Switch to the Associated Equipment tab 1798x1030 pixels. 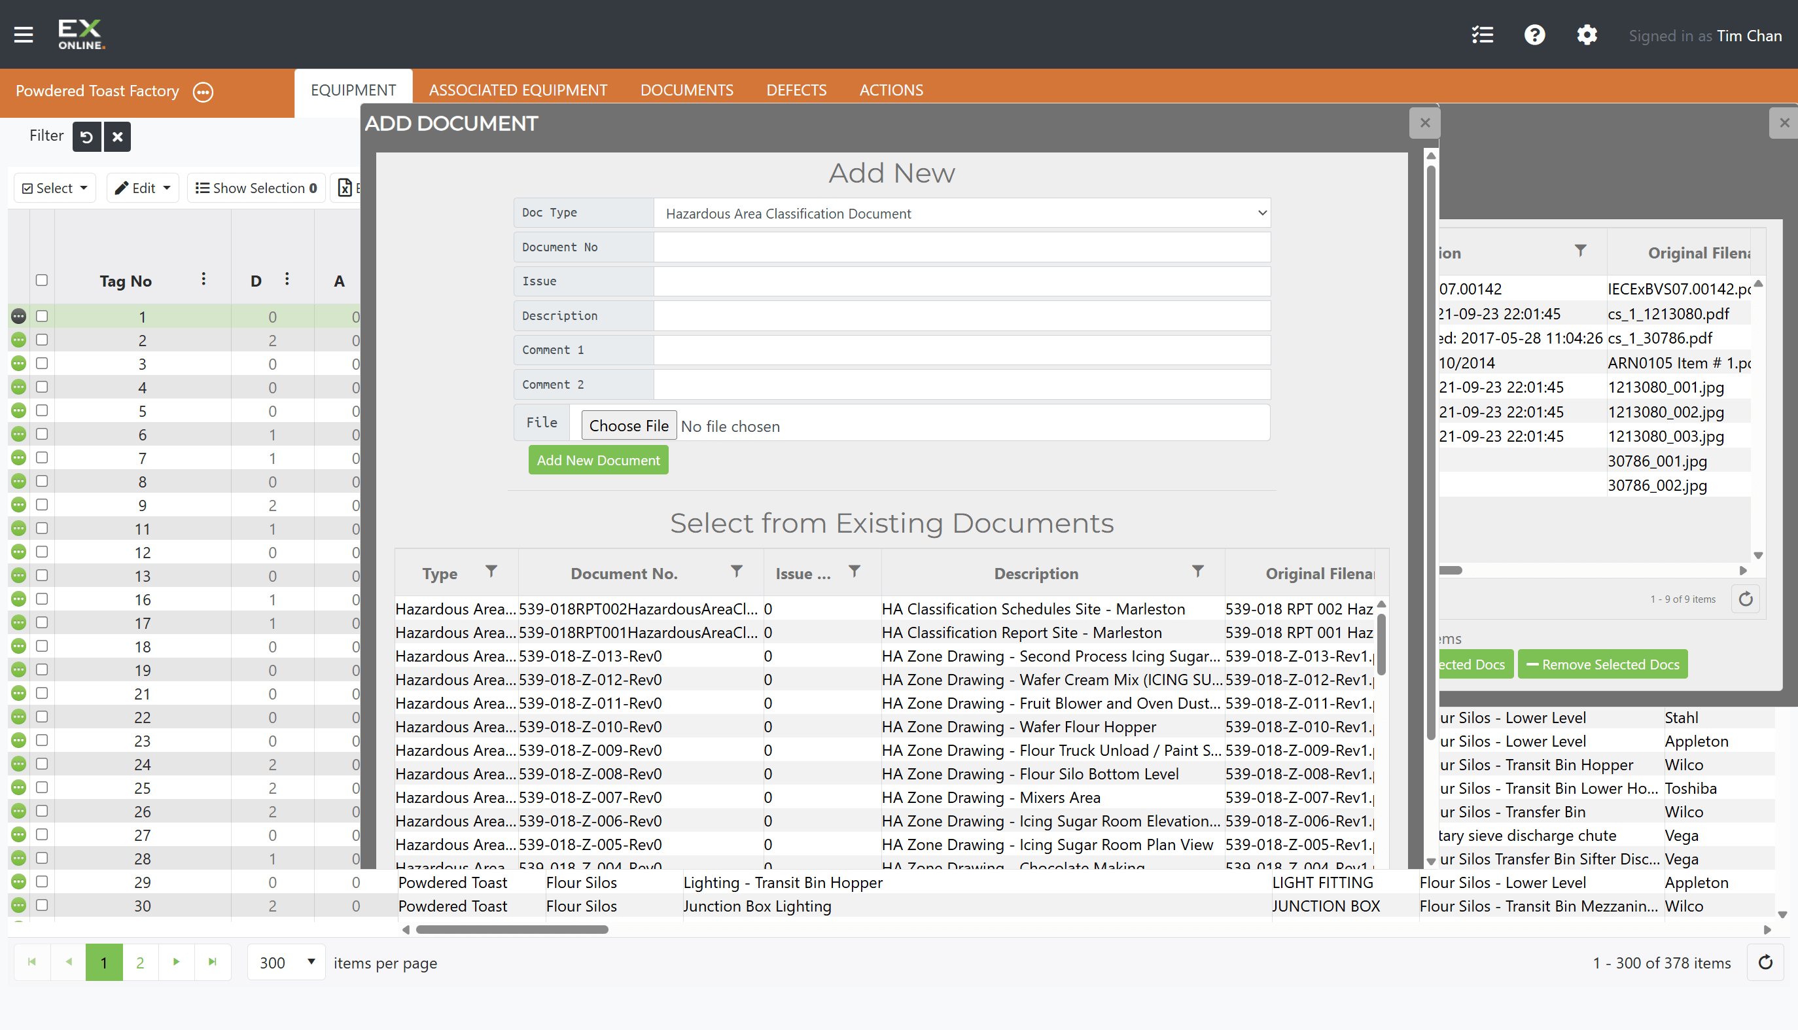click(518, 90)
